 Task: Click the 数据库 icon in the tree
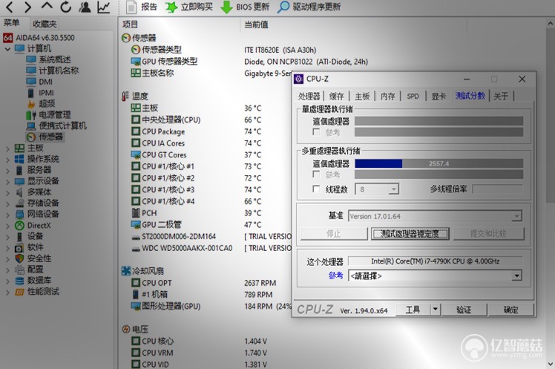(x=19, y=281)
